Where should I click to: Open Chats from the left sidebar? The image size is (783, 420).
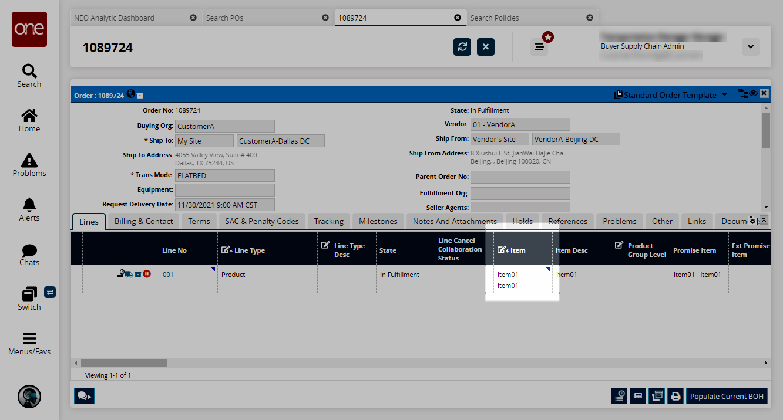coord(29,254)
